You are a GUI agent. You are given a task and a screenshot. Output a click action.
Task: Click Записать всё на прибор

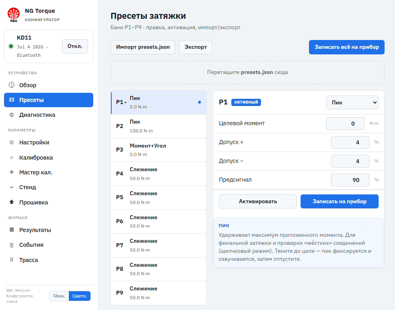click(x=347, y=47)
